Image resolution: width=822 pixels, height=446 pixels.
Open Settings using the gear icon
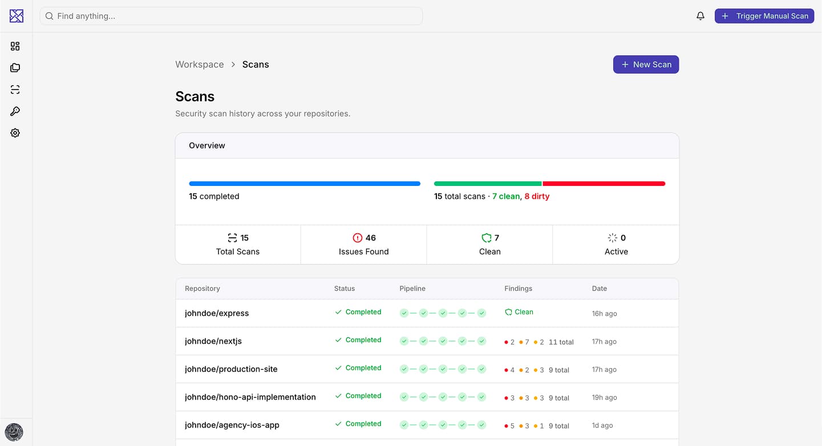15,132
